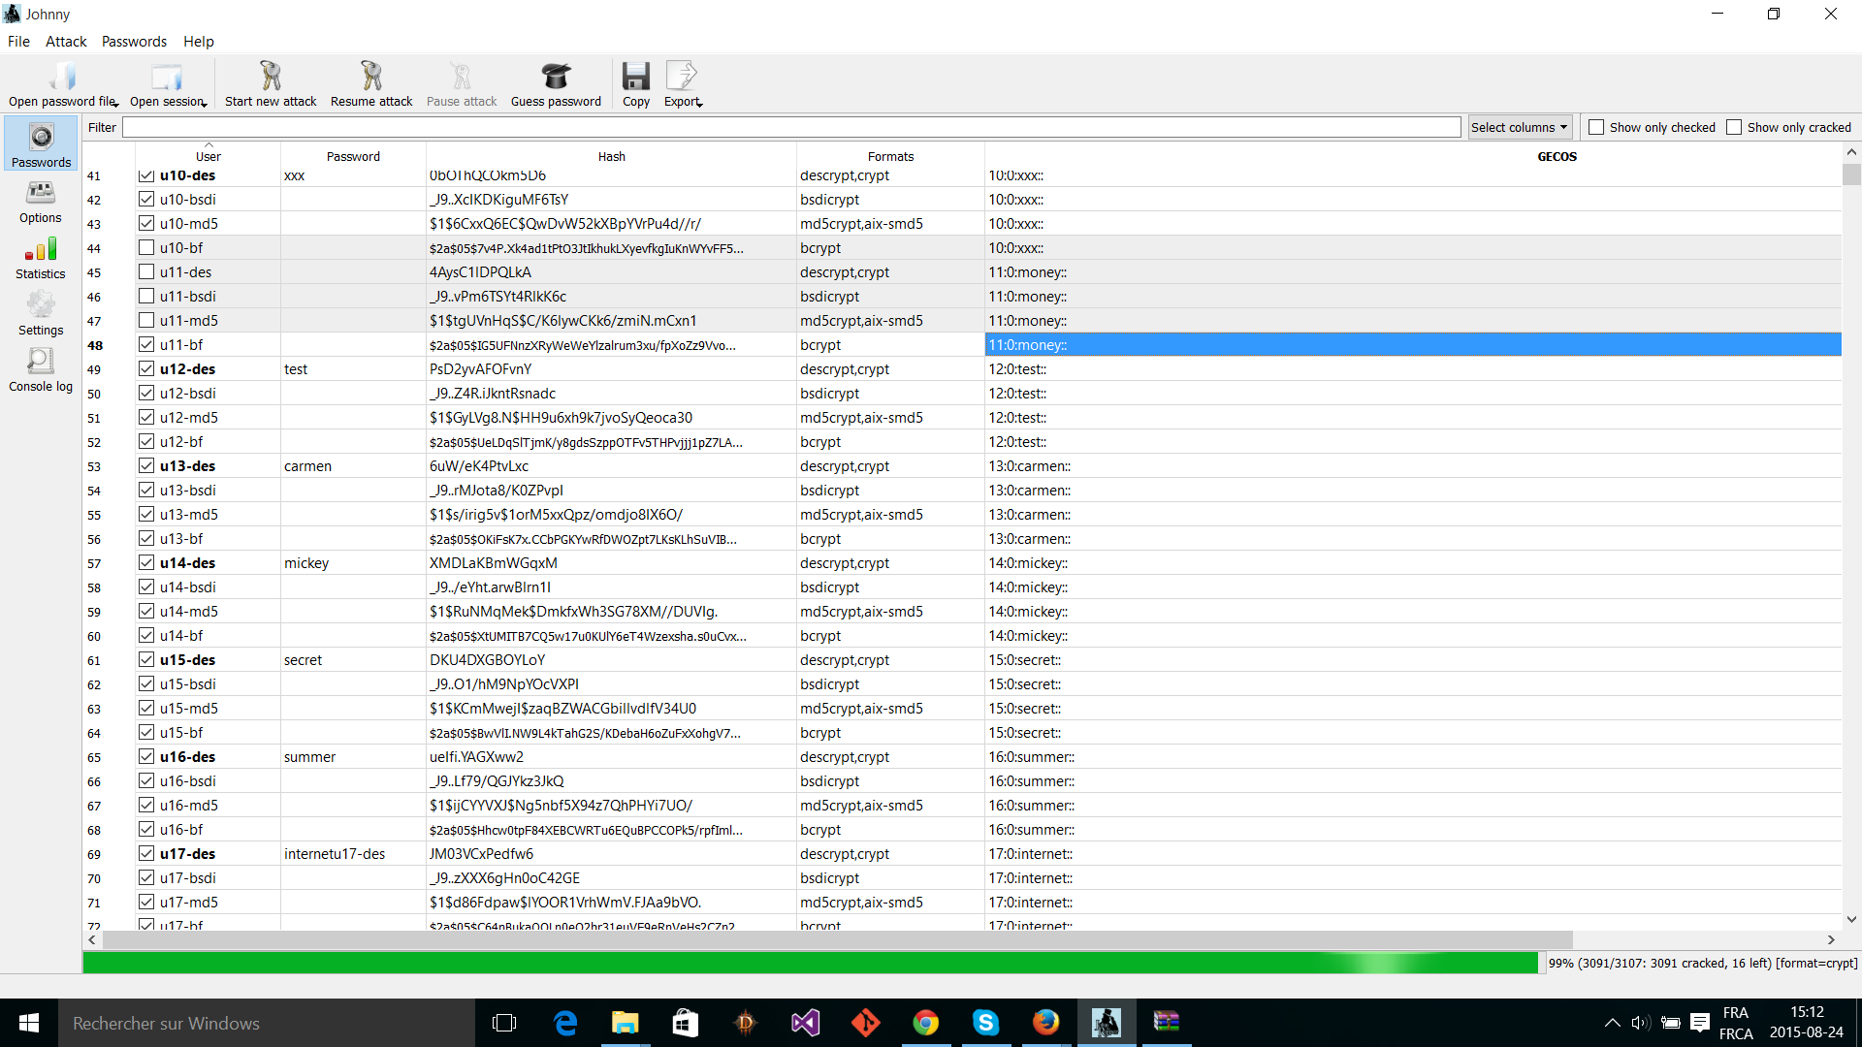The image size is (1862, 1047).
Task: Click the Filter input field
Action: (791, 127)
